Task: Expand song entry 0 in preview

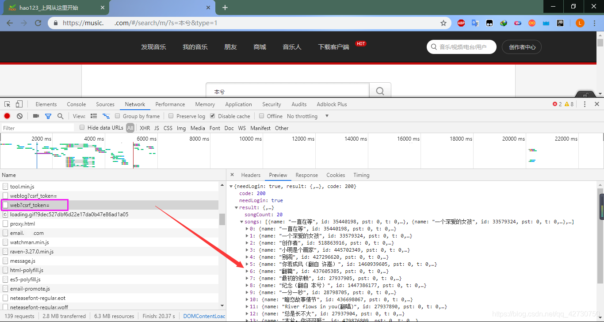Action: (x=247, y=229)
